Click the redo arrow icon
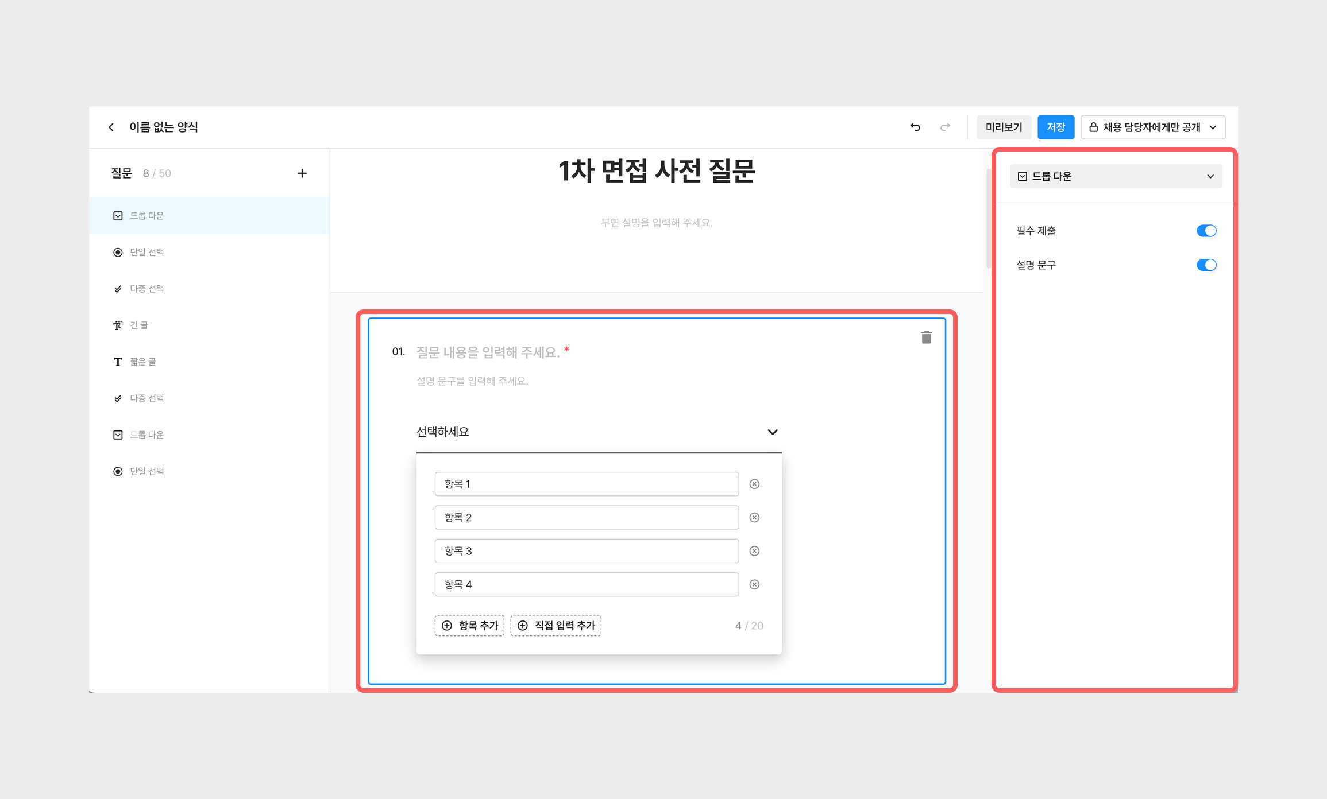 945,127
